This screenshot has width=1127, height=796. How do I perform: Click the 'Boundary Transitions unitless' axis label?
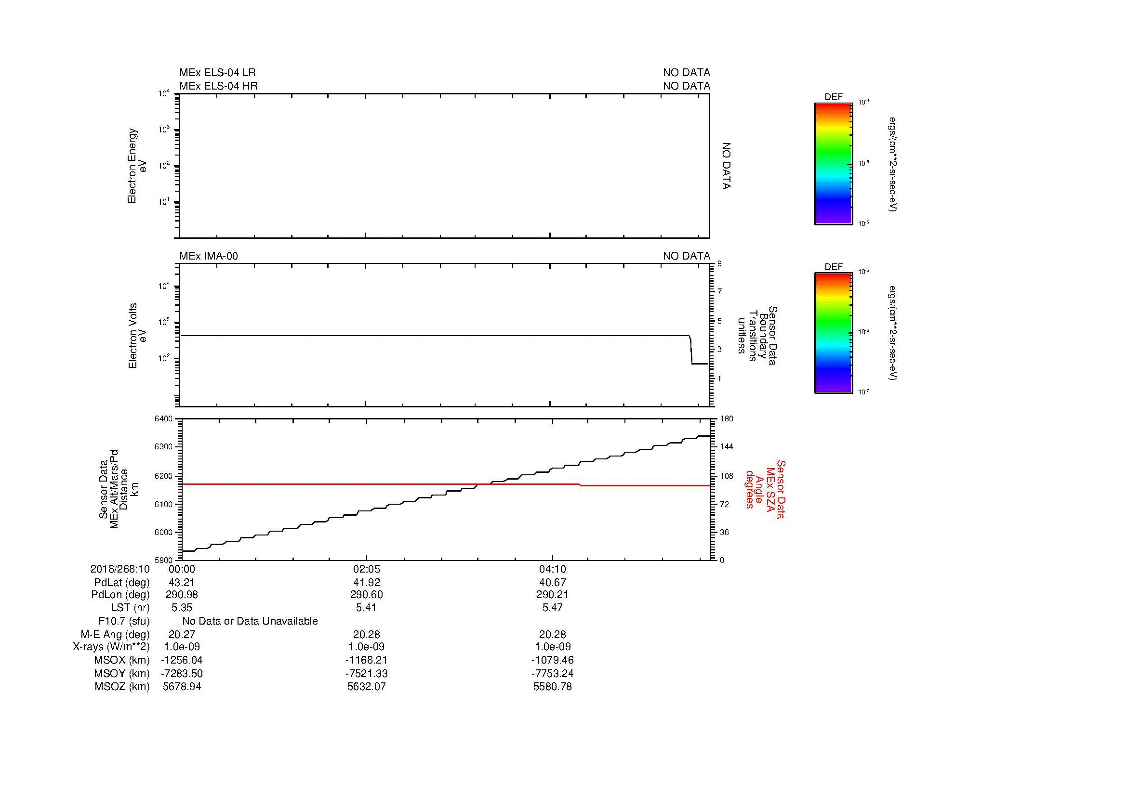[x=753, y=336]
